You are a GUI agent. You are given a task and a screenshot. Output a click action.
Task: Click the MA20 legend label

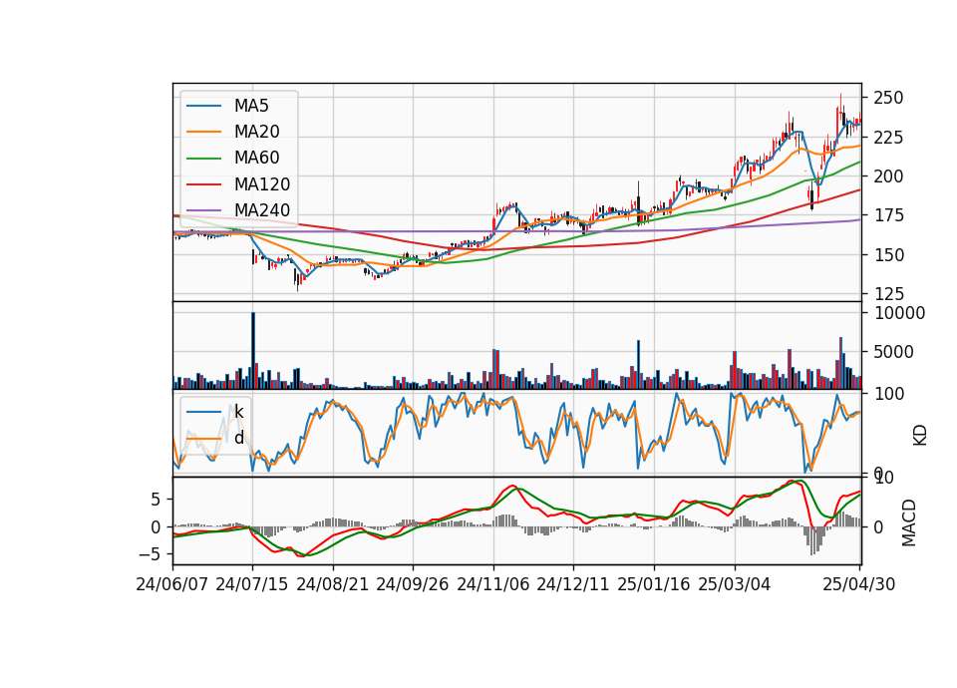[256, 132]
